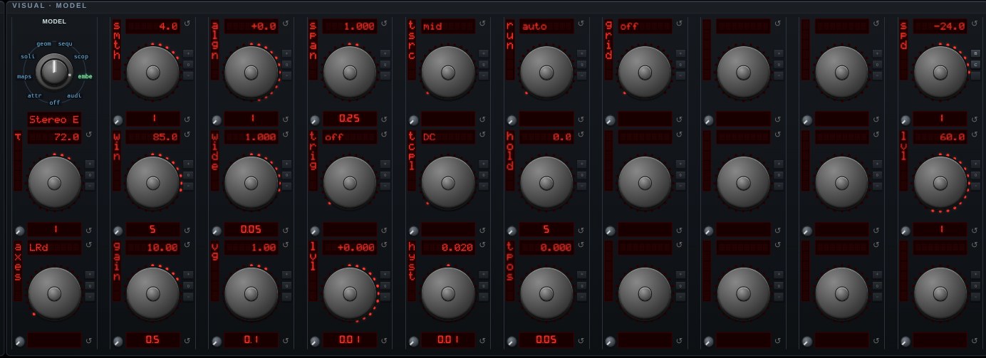
Task: Click the large win knob
Action: pyautogui.click(x=152, y=183)
